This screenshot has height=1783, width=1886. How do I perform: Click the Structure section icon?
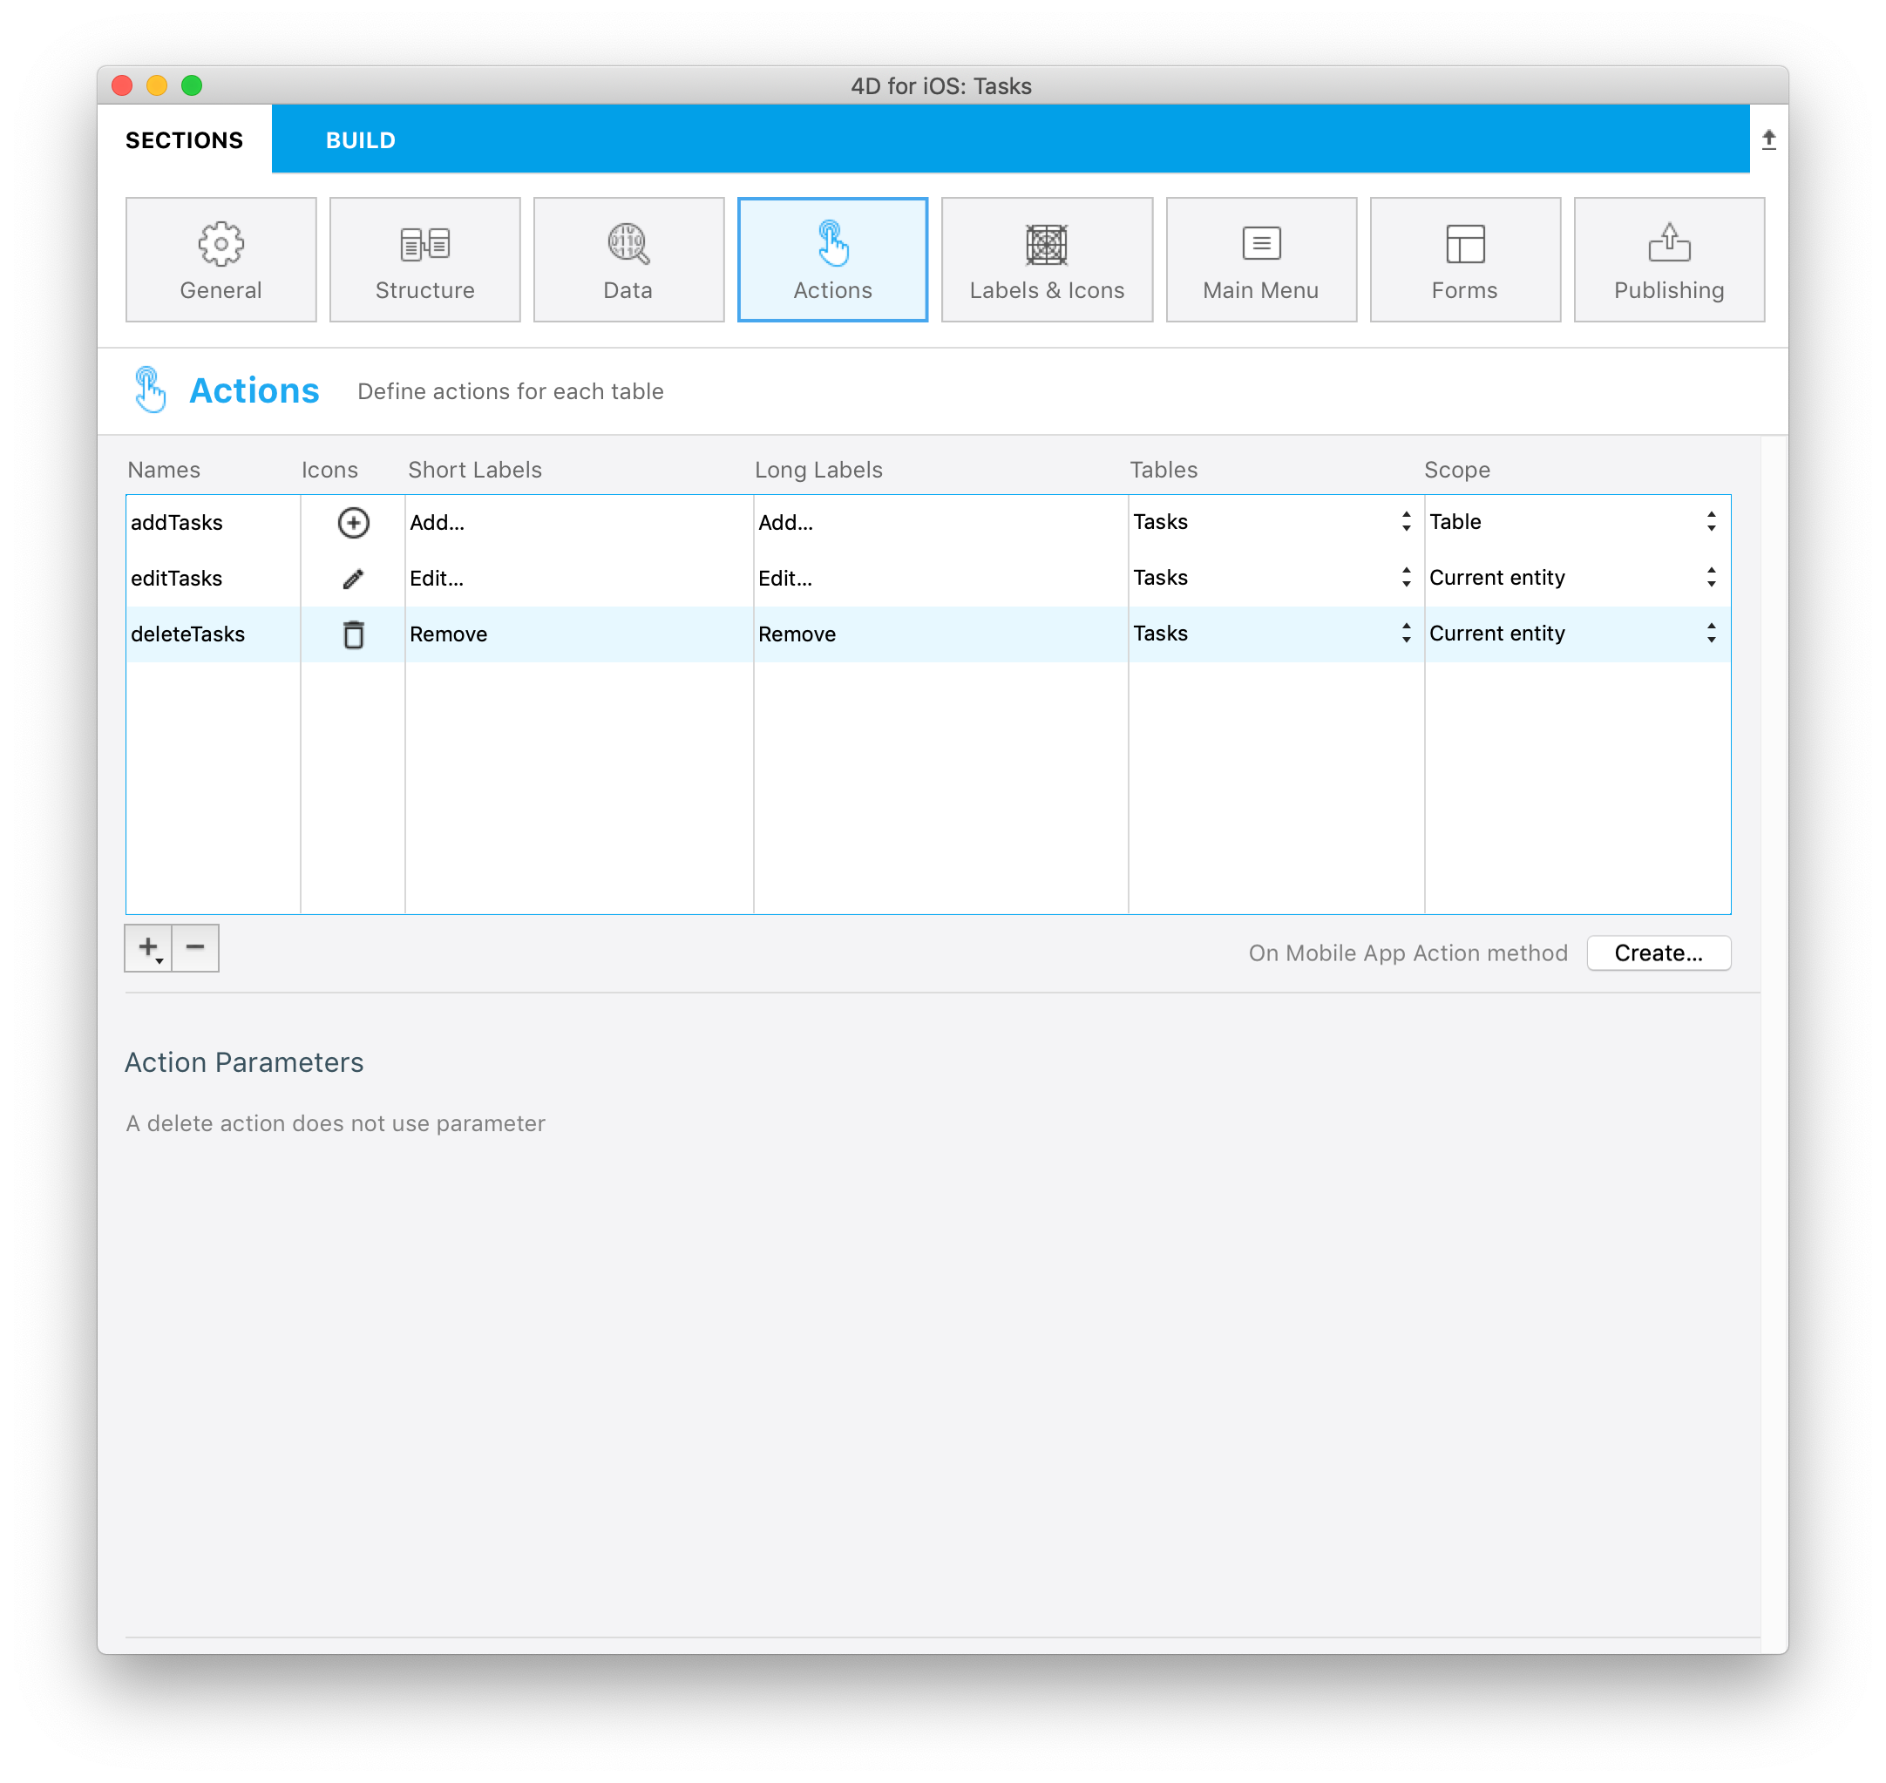424,256
